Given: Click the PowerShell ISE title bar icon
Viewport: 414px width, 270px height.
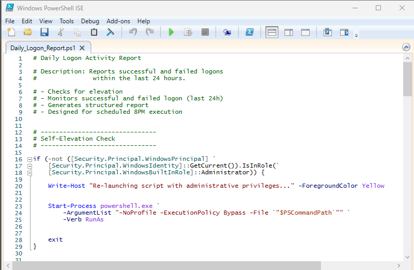Looking at the screenshot, I should pyautogui.click(x=10, y=8).
